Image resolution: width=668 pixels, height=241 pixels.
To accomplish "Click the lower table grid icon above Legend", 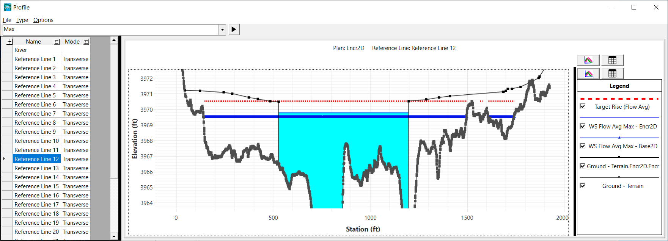I will click(612, 74).
